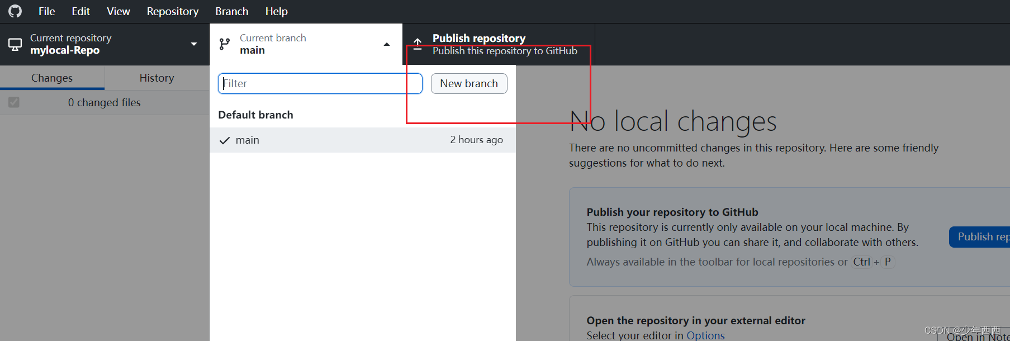
Task: Select the main branch row
Action: [x=363, y=140]
